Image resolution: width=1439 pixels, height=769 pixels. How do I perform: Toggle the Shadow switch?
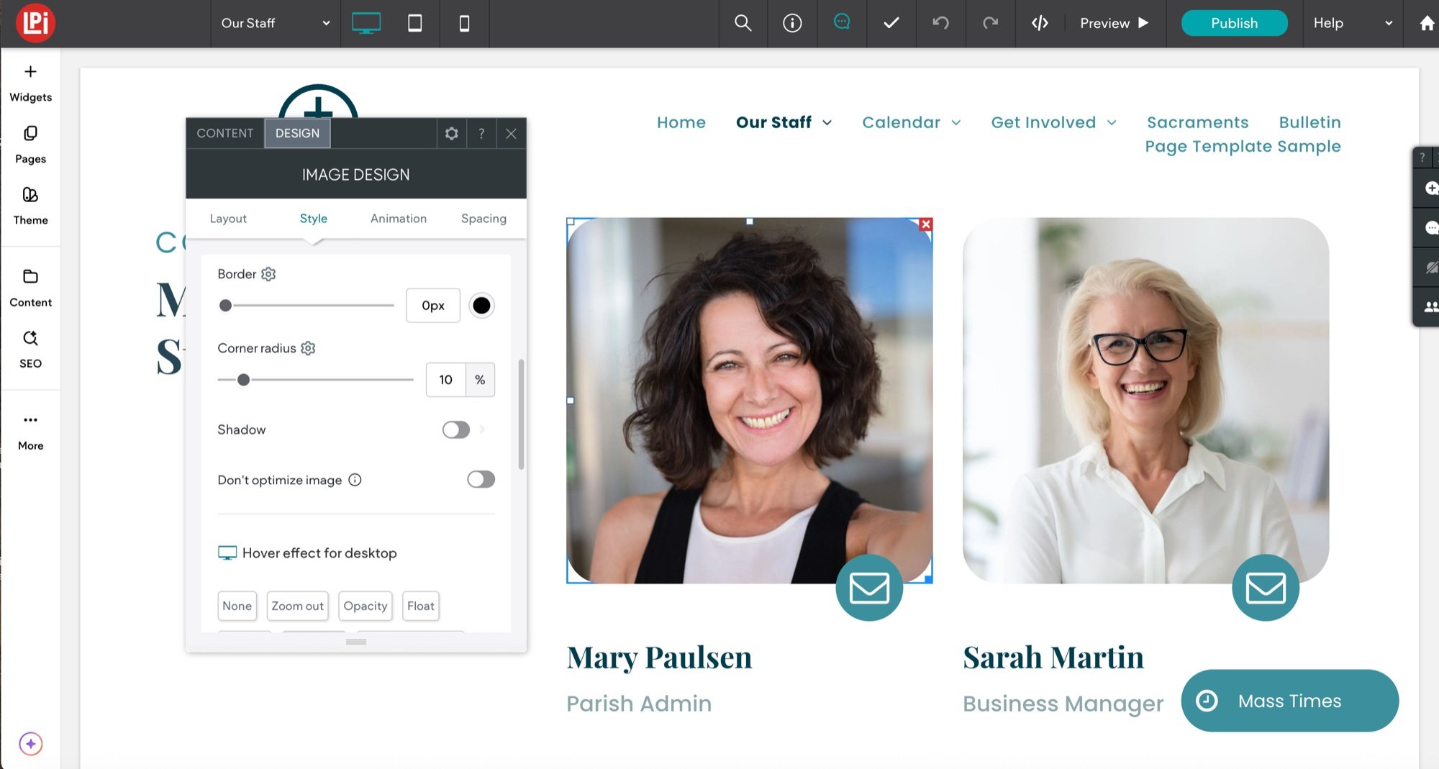pyautogui.click(x=456, y=429)
